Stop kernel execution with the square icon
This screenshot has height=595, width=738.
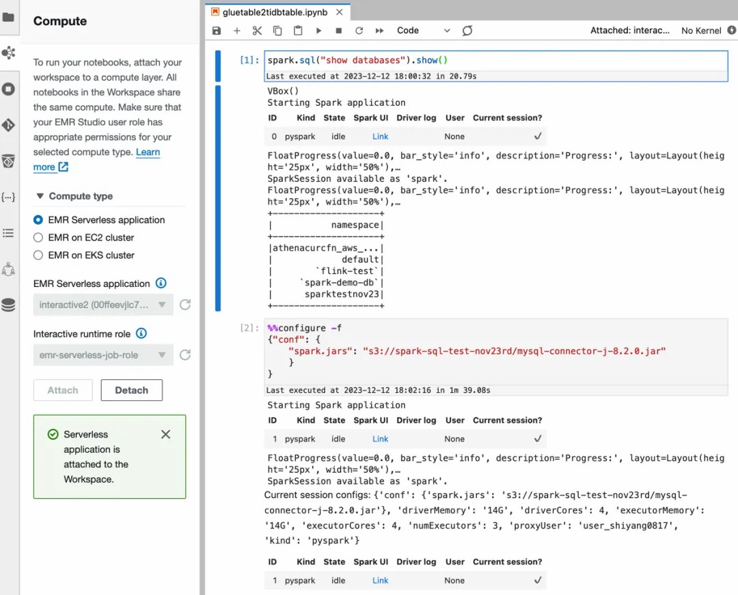339,31
